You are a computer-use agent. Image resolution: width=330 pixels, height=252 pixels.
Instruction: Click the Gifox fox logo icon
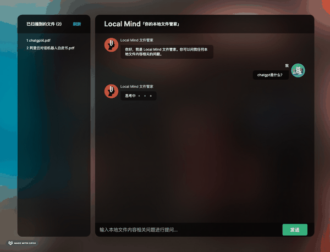10,243
